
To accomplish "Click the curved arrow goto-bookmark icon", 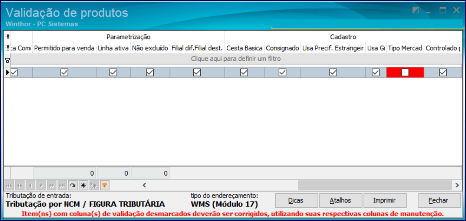I will [73, 186].
